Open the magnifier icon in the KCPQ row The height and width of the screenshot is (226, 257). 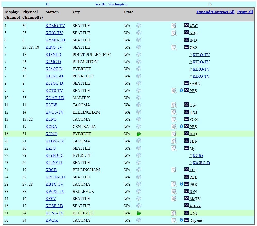coord(174,119)
